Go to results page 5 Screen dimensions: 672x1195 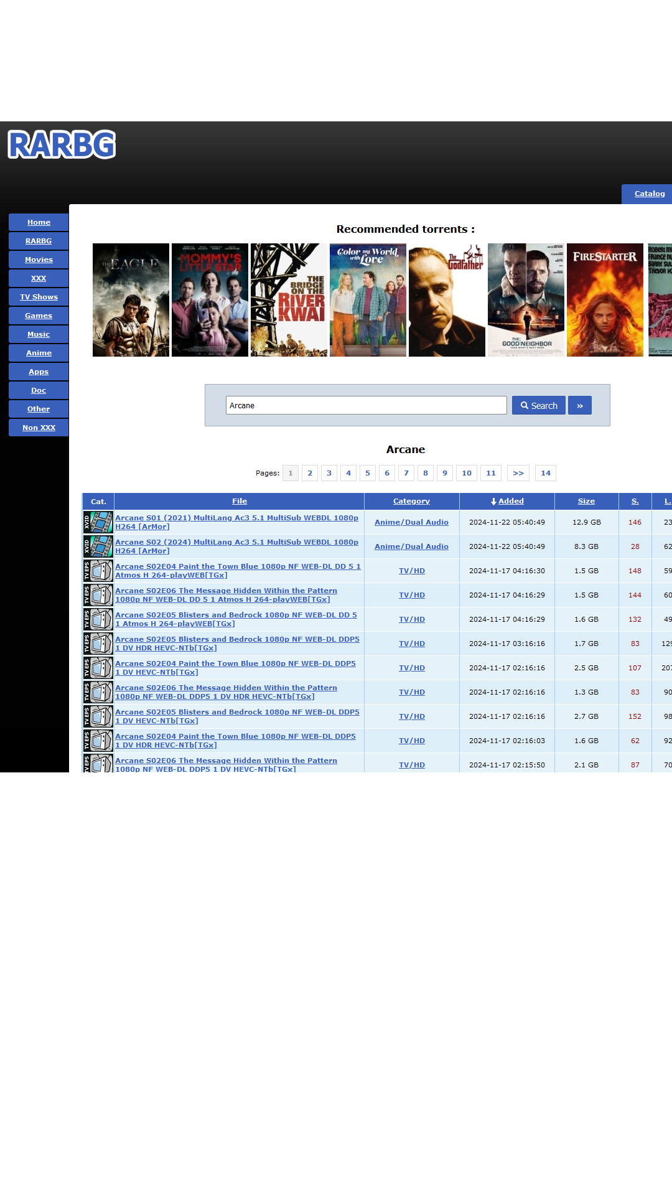[368, 473]
